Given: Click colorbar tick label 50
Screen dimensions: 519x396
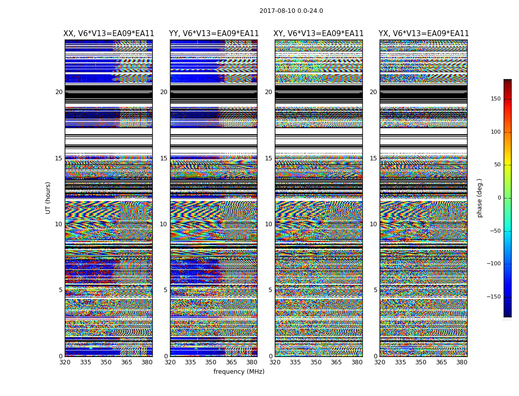Looking at the screenshot, I should click(x=497, y=165).
